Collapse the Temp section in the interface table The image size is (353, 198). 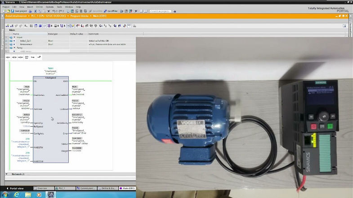[14, 48]
